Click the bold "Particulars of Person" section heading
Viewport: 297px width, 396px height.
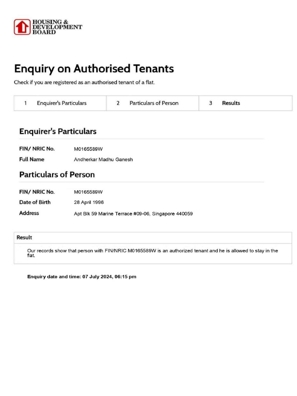pos(57,175)
